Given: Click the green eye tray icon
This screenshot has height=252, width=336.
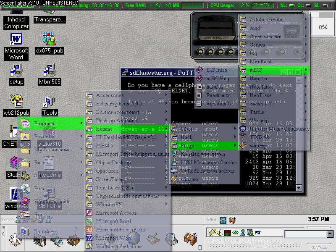Looking at the screenshot, I should (x=236, y=233).
